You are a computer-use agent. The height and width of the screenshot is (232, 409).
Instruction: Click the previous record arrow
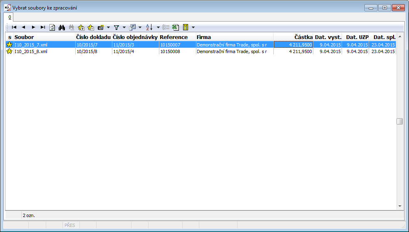pos(23,27)
